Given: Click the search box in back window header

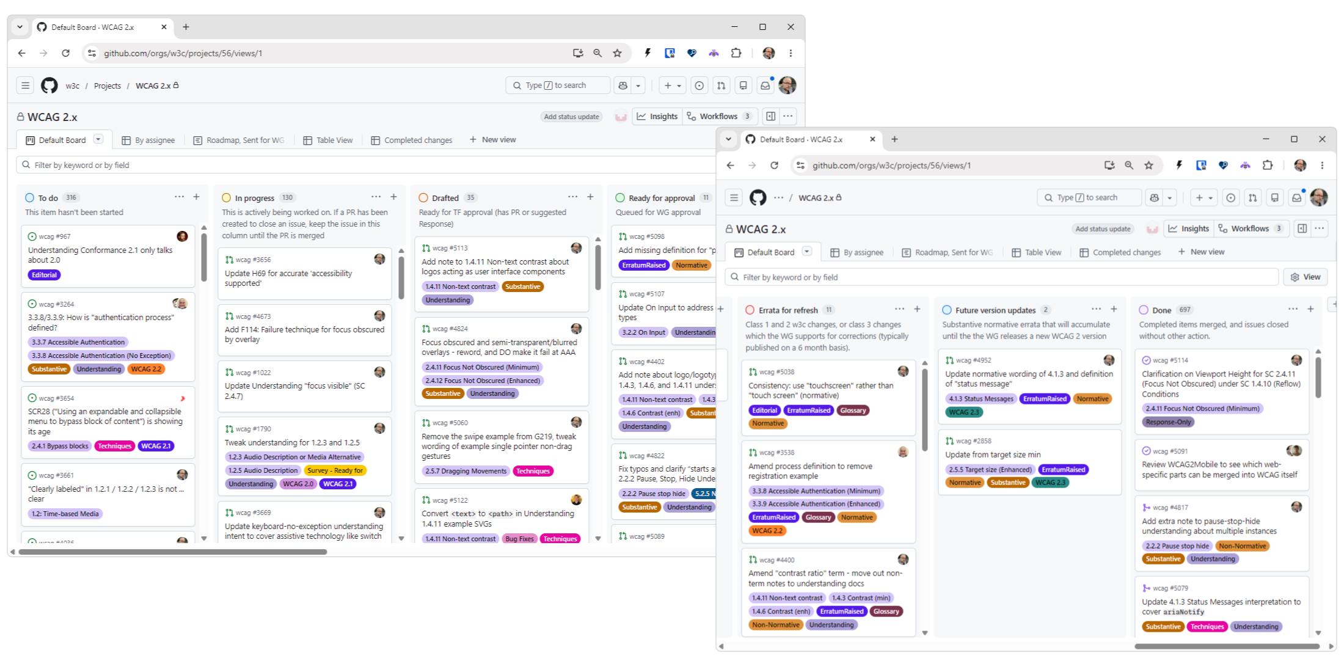Looking at the screenshot, I should [557, 86].
